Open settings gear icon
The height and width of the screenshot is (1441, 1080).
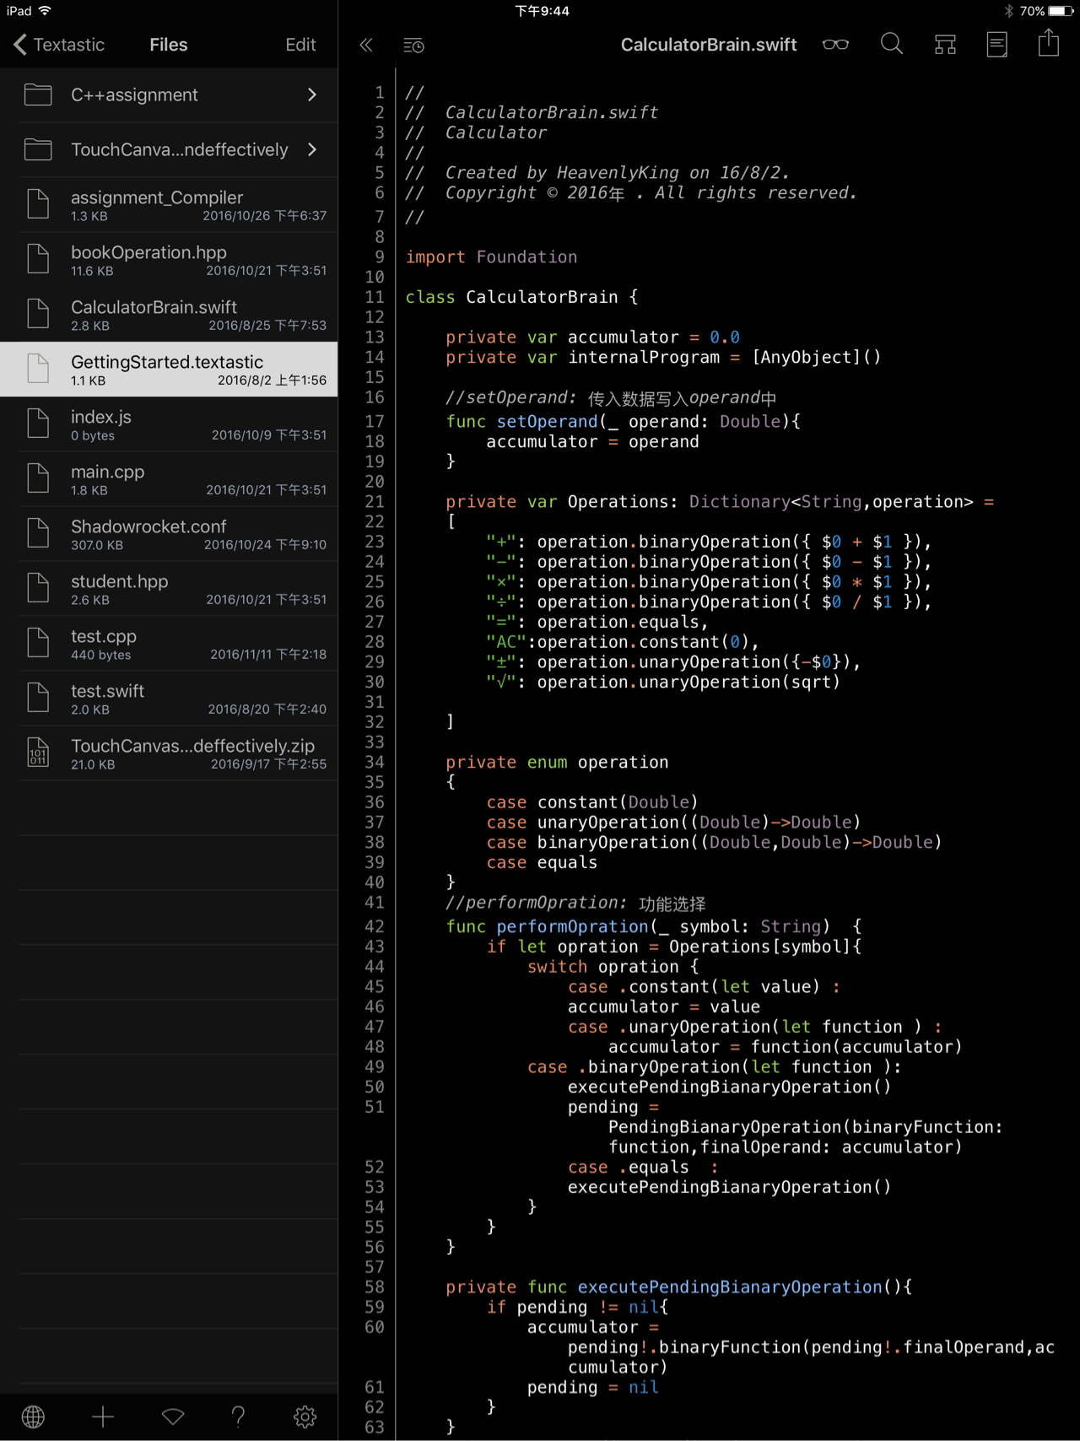(305, 1417)
